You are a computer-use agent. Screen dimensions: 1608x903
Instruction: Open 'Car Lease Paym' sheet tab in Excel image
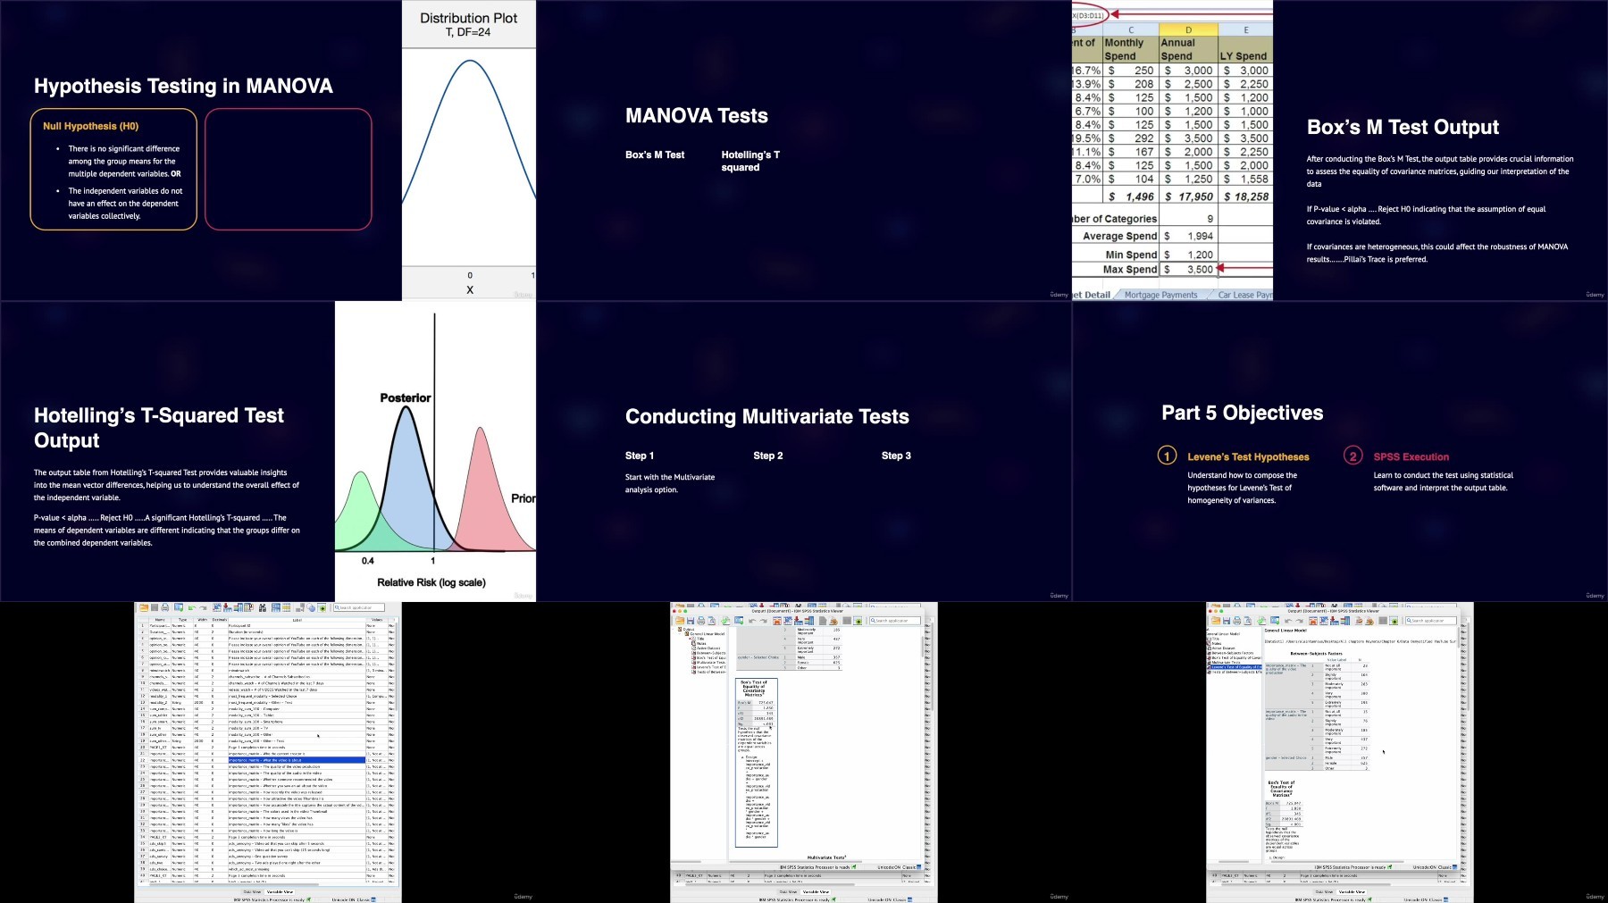1244,295
